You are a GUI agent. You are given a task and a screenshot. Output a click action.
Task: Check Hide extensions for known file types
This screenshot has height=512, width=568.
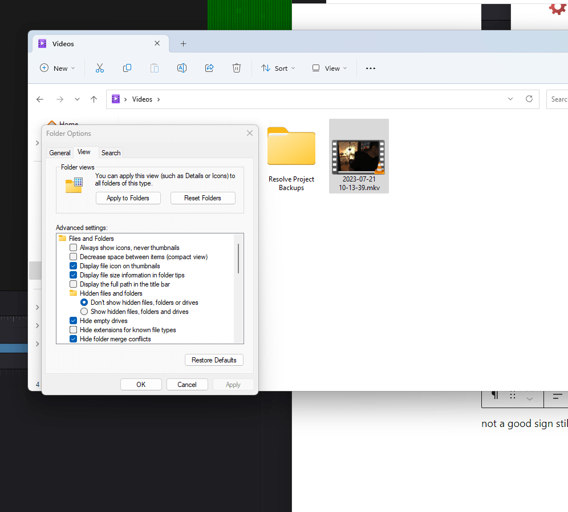click(x=73, y=329)
